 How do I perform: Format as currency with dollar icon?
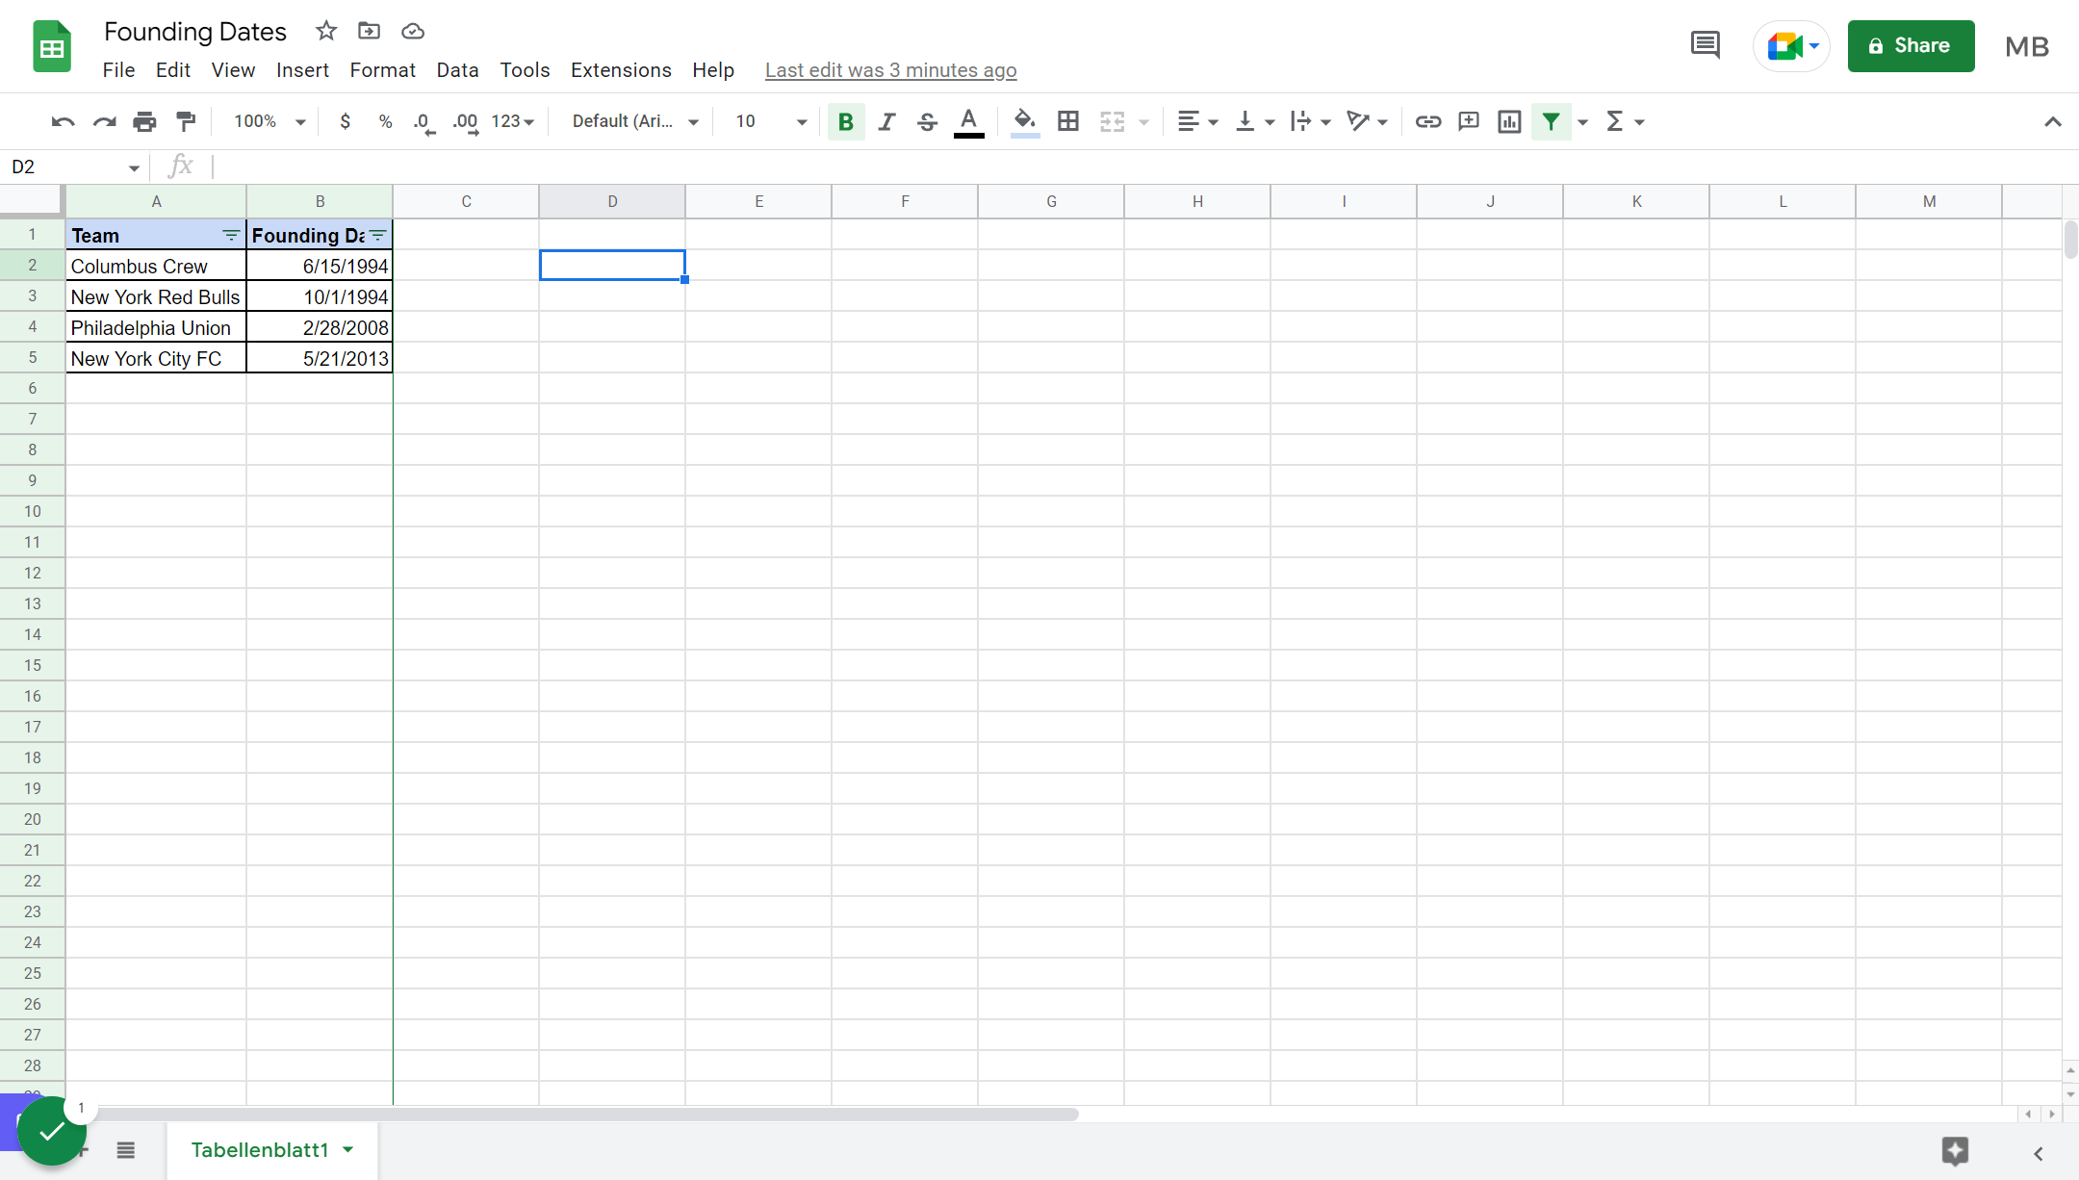pos(345,121)
